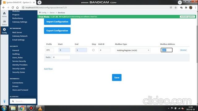Click the sidebar Search box

click(x=23, y=101)
